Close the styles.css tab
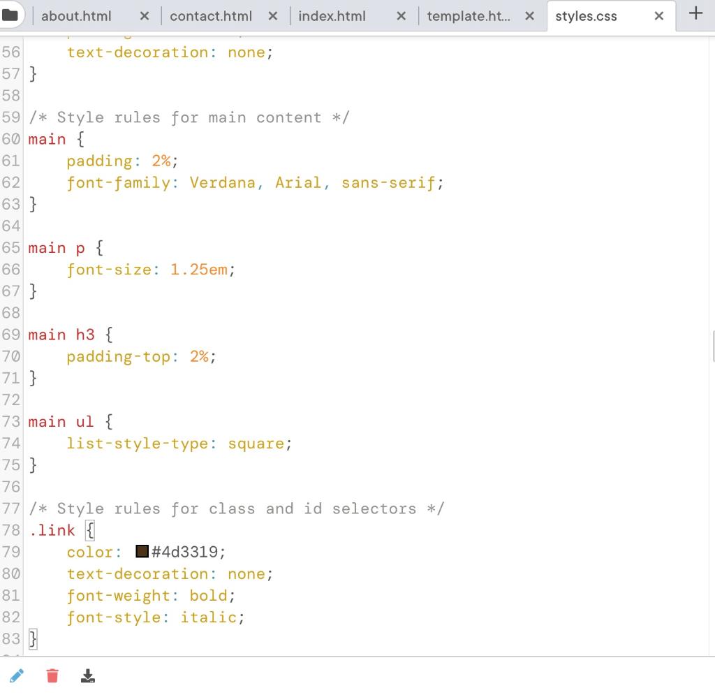The height and width of the screenshot is (695, 715). tap(658, 15)
